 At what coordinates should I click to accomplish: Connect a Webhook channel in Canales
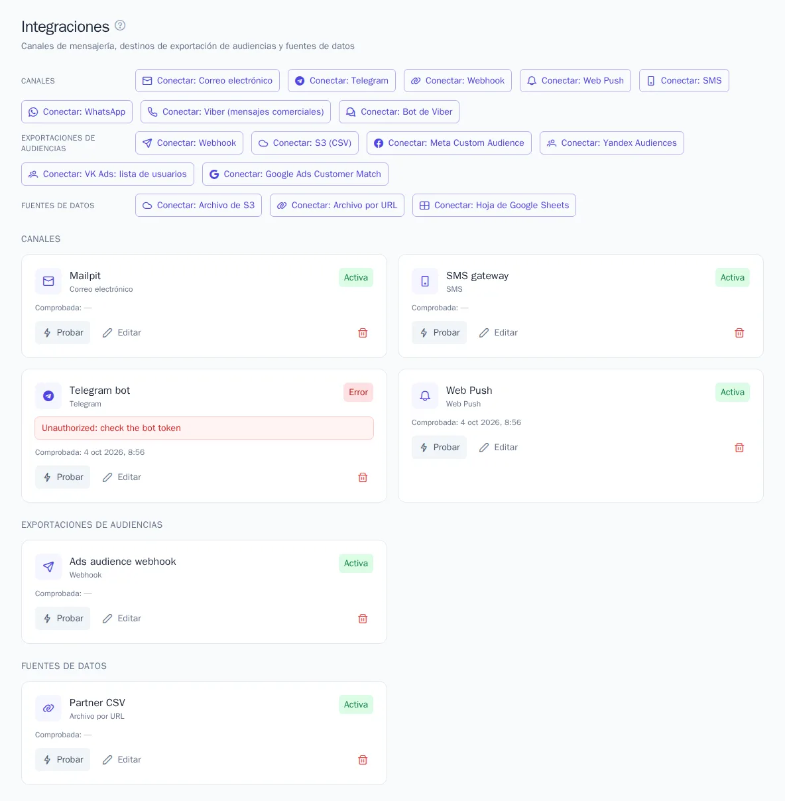(457, 80)
